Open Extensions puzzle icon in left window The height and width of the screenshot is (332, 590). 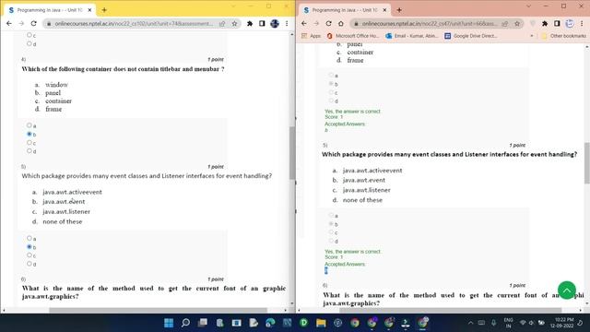pos(250,23)
